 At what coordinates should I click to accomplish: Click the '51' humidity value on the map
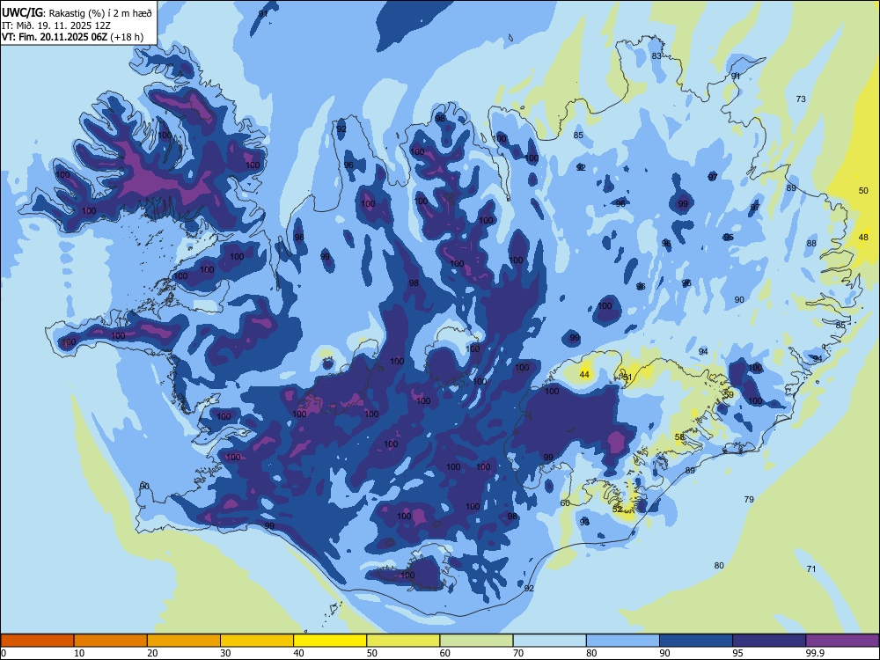[627, 378]
